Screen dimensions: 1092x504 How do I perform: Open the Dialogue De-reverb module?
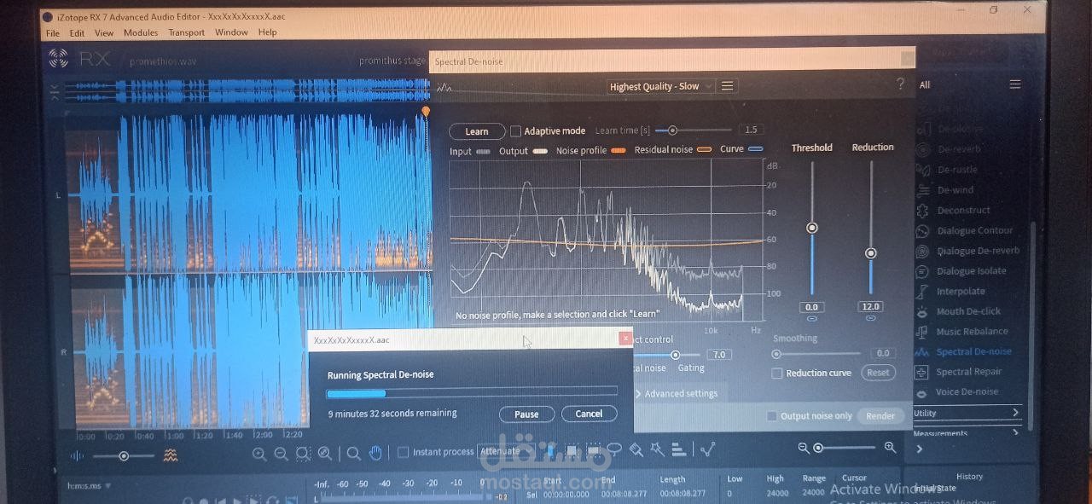978,252
